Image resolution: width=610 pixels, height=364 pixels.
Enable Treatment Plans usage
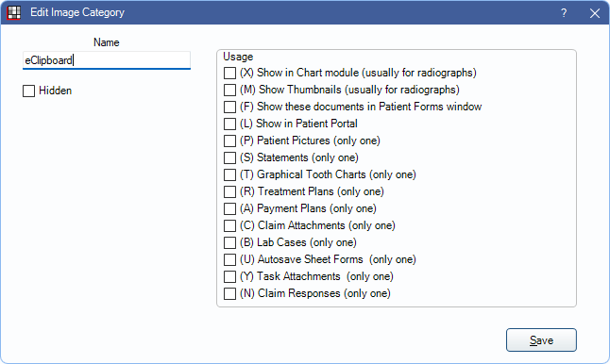click(x=229, y=191)
